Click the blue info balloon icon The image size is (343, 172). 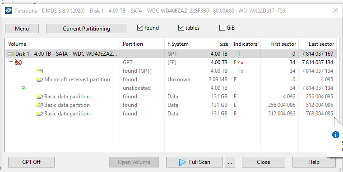click(336, 135)
